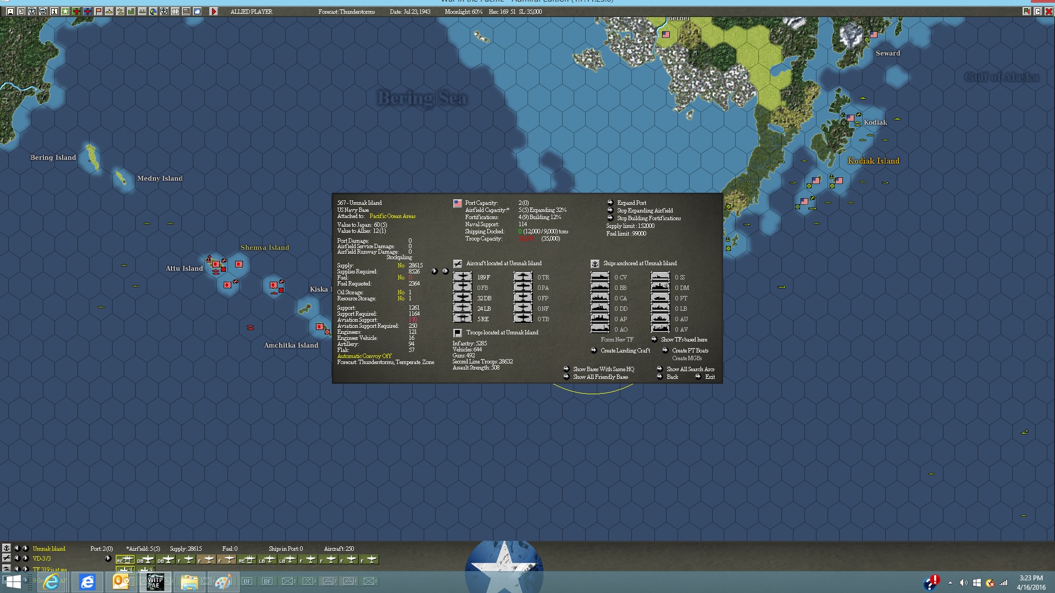
Task: Click Exit in base panel
Action: pyautogui.click(x=710, y=377)
